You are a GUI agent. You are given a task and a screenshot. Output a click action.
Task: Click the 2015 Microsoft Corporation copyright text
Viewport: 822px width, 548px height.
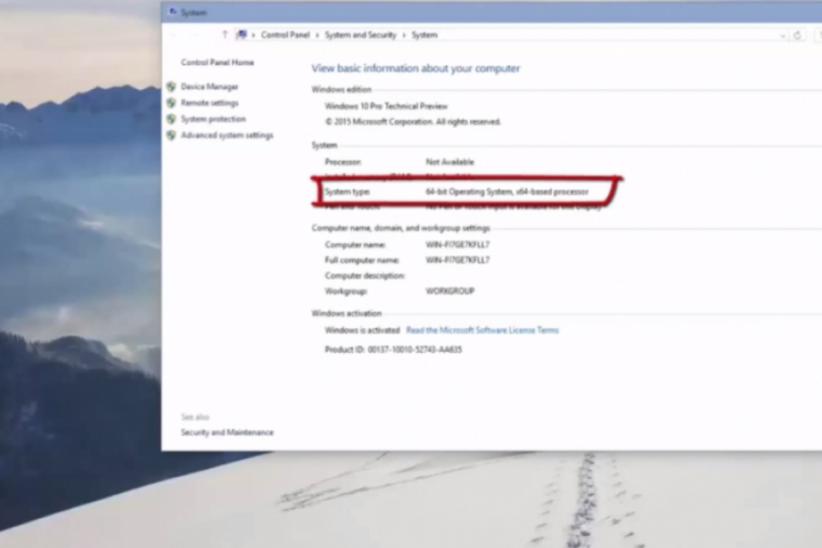click(x=413, y=122)
